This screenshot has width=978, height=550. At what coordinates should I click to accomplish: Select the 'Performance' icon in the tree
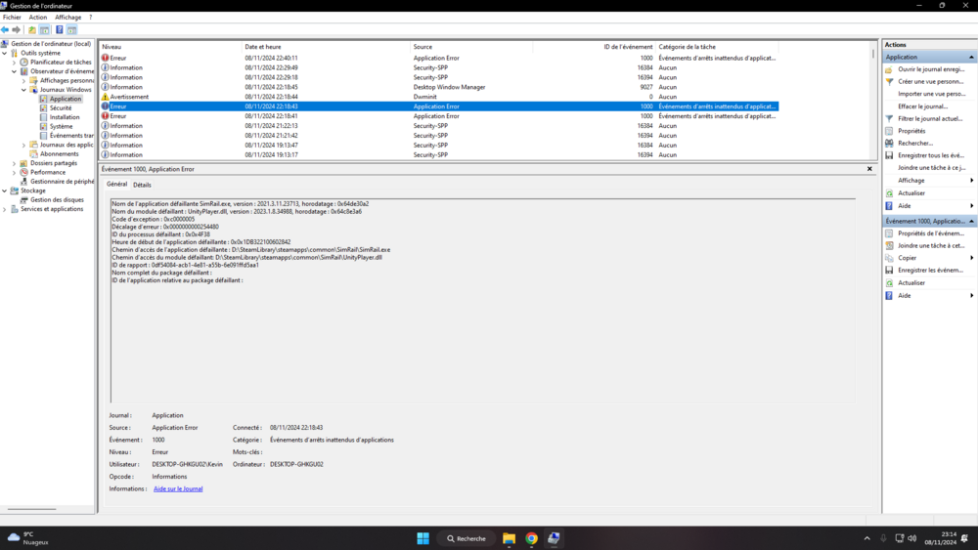24,172
